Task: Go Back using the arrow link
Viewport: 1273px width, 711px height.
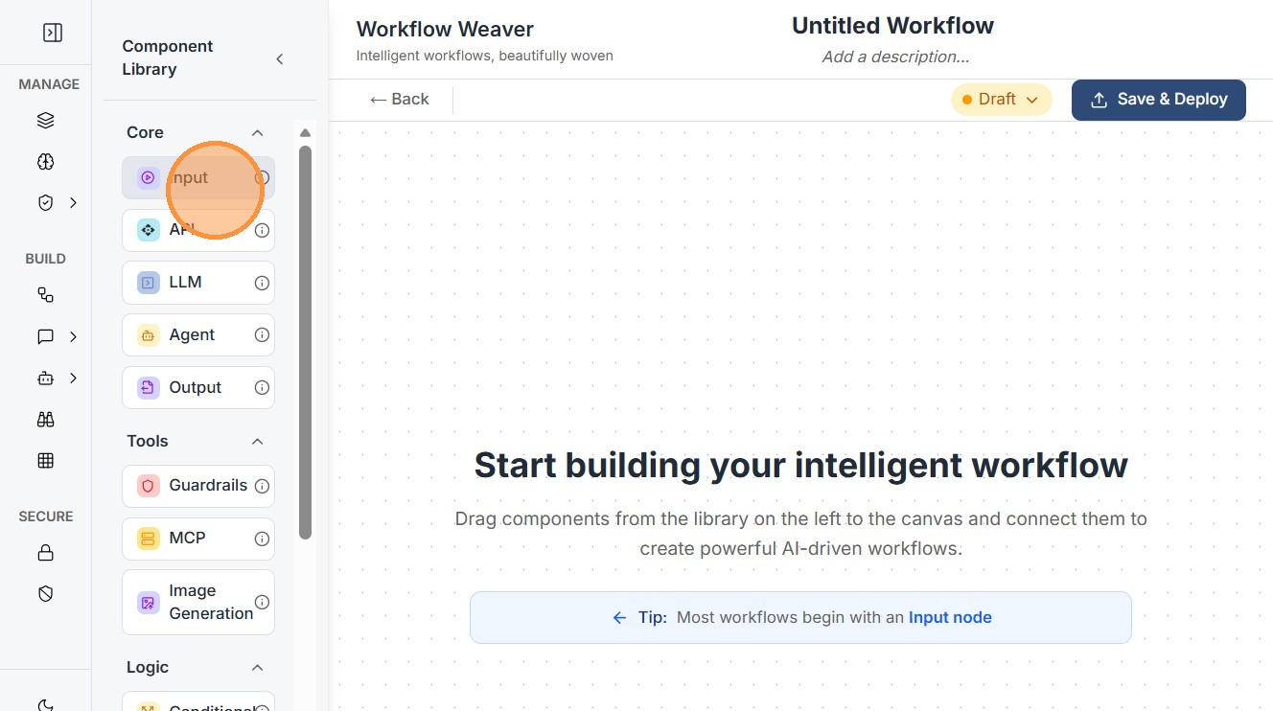Action: click(400, 100)
